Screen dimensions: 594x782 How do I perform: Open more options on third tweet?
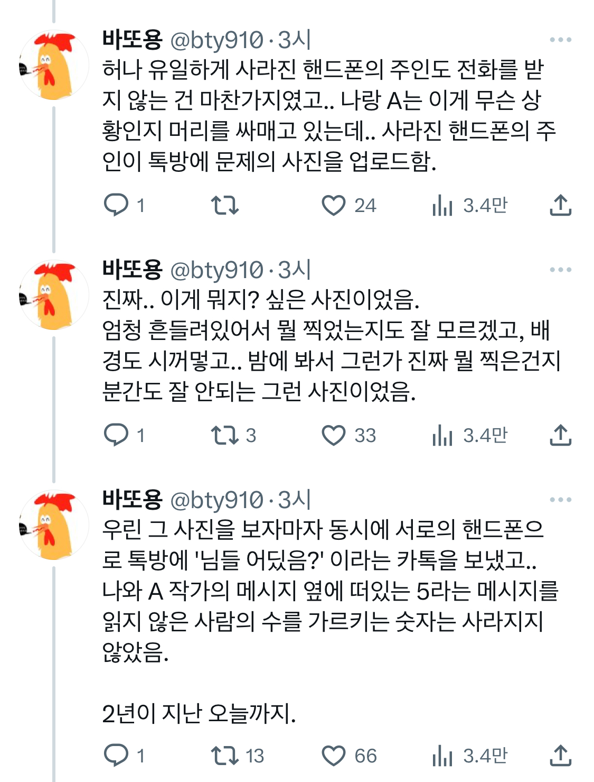[561, 500]
